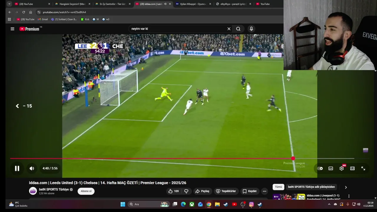The image size is (377, 212).
Task: Show hidden system tray icons
Action: (x=329, y=204)
